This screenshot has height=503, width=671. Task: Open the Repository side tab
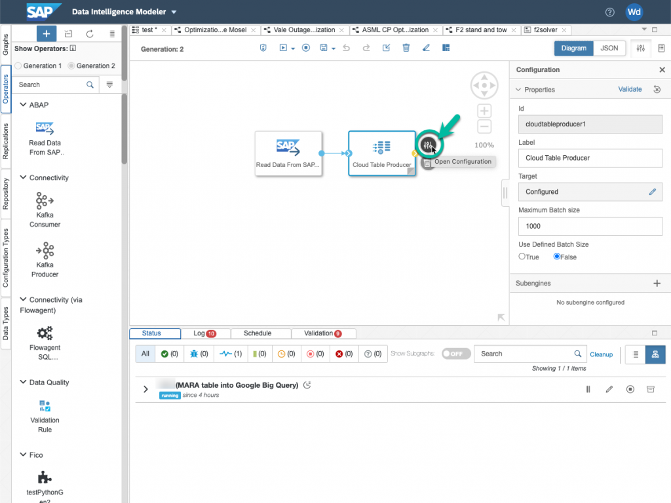point(6,193)
